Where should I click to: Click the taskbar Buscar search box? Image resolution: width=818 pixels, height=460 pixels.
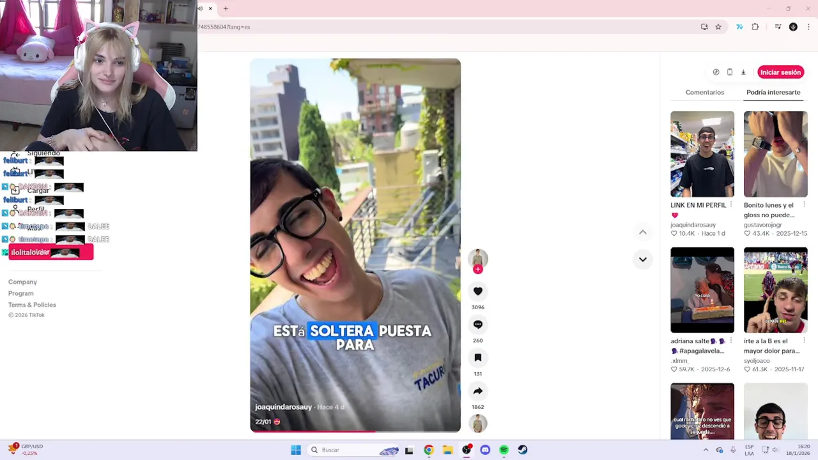click(353, 450)
